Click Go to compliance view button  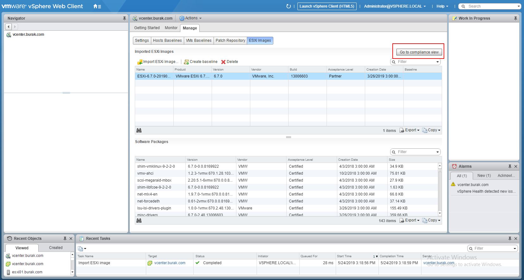click(x=419, y=52)
